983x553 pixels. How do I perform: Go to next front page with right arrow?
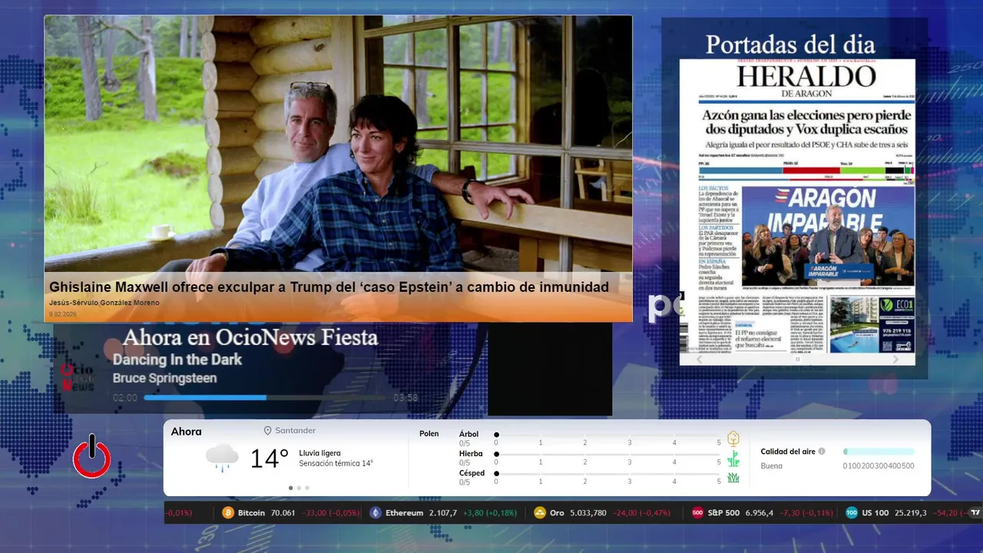click(x=895, y=359)
